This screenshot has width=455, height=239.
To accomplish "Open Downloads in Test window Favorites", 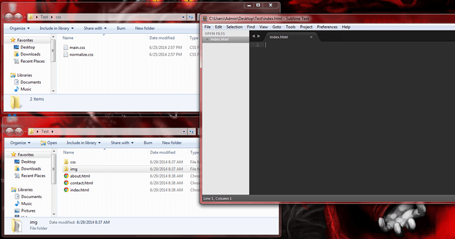I will click(31, 169).
